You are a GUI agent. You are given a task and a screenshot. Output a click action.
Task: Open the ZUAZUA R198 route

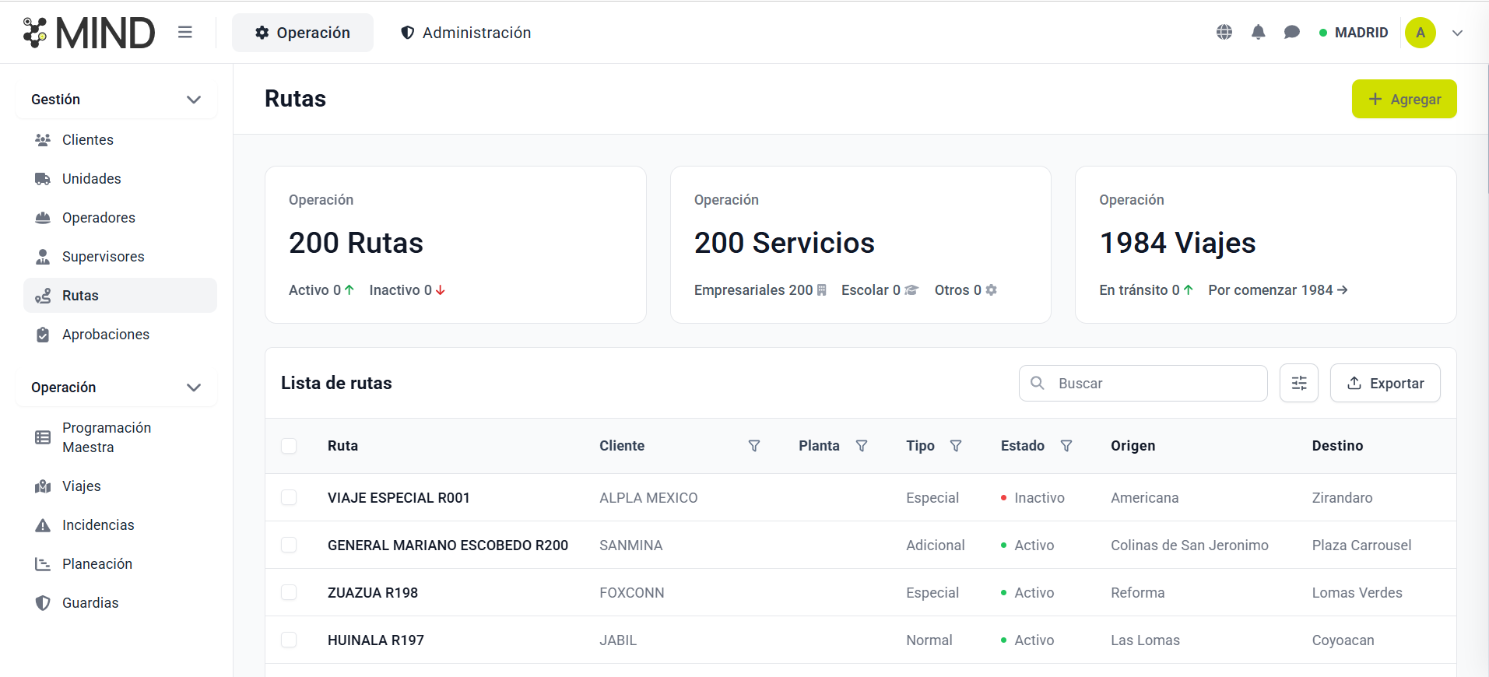click(x=373, y=593)
